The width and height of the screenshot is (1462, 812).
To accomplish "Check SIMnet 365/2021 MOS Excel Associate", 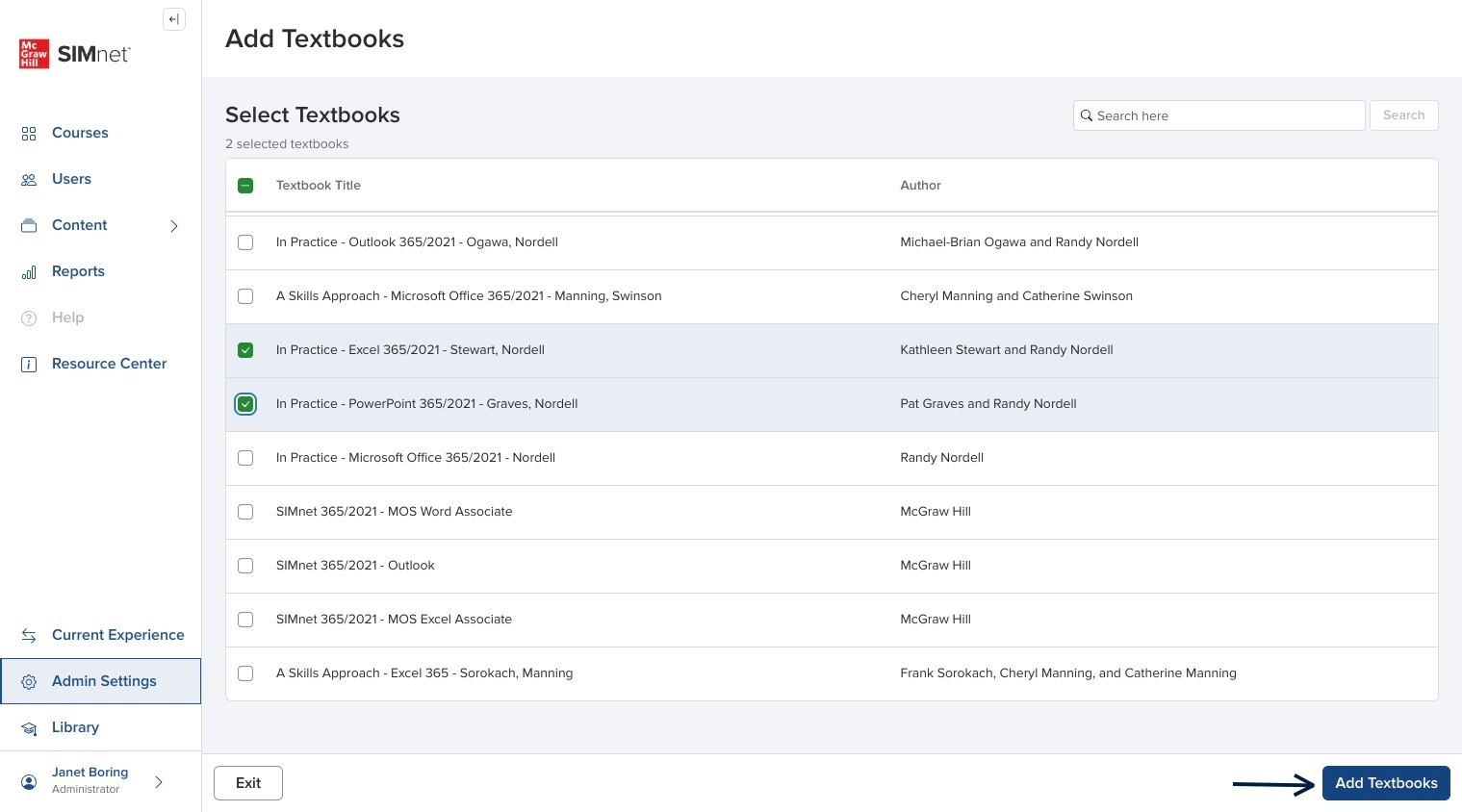I will coord(245,620).
